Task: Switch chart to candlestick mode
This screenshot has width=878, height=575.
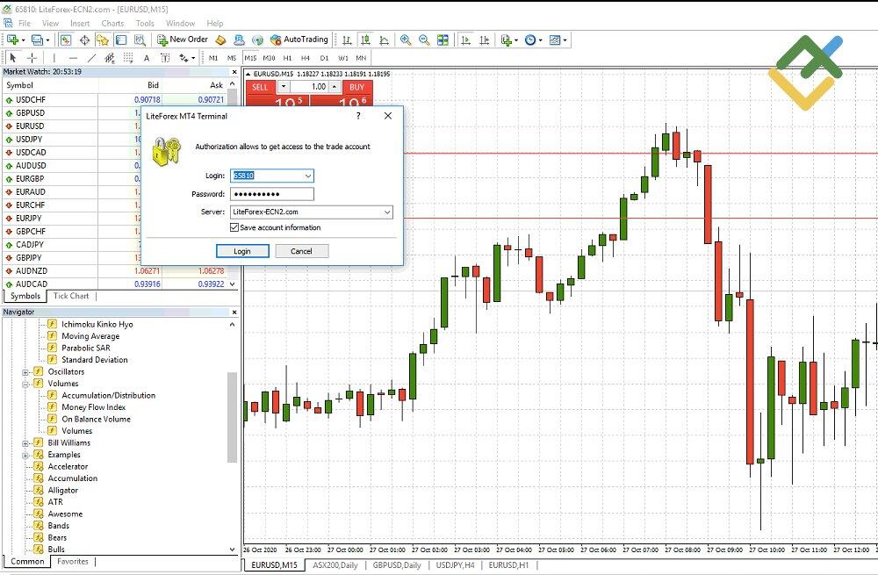Action: (x=365, y=40)
